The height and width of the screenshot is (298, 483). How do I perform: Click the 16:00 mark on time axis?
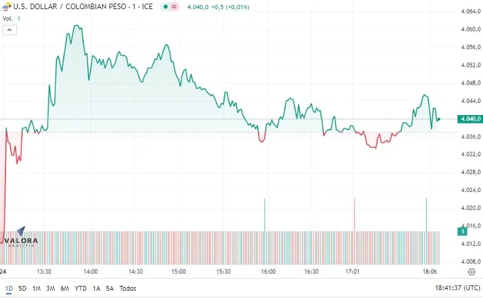coord(268,271)
